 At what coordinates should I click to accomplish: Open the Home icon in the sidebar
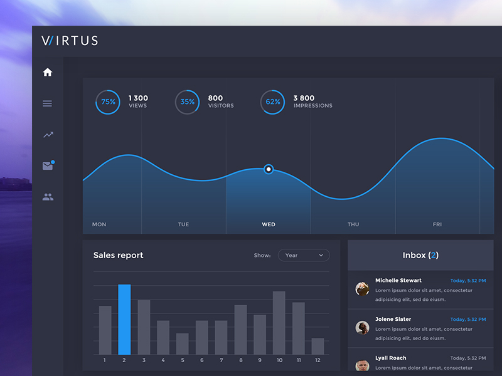pyautogui.click(x=48, y=72)
